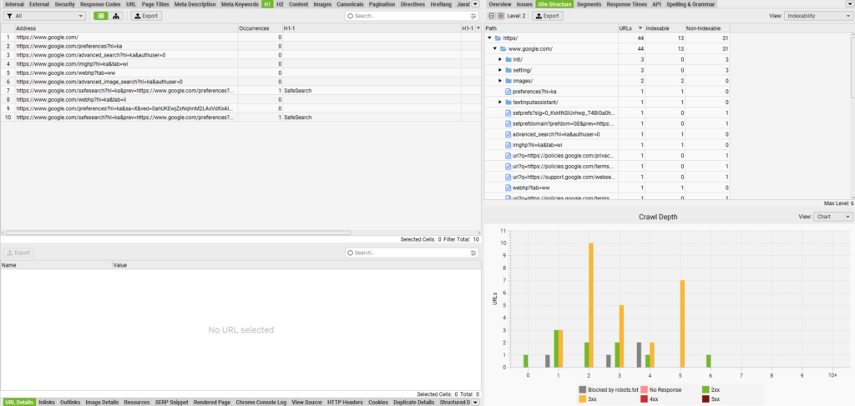The image size is (855, 406).
Task: Open search filter options in top-left search
Action: click(x=473, y=17)
